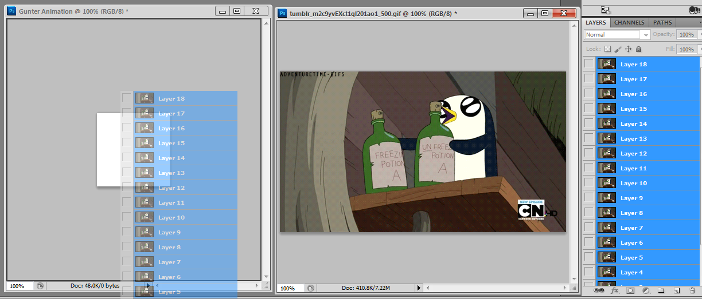702x299 pixels.
Task: Toggle visibility of Layer 4
Action: point(589,272)
